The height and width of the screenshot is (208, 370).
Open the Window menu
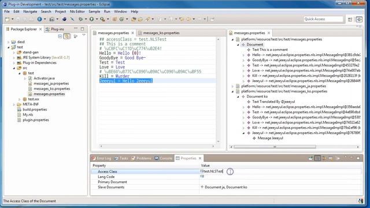pyautogui.click(x=120, y=12)
